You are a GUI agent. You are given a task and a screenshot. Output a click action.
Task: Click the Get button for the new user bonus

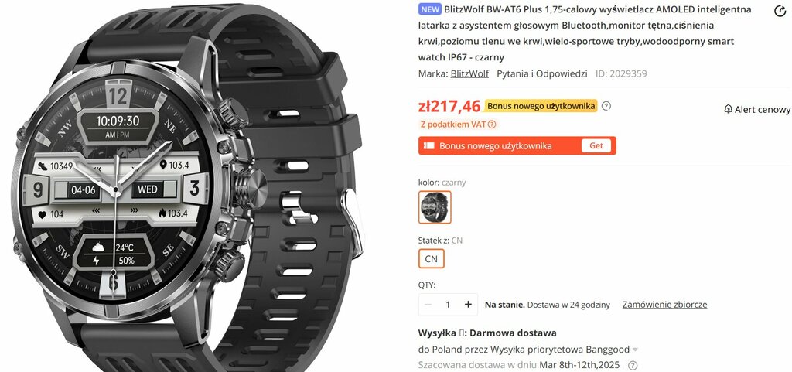pyautogui.click(x=596, y=146)
